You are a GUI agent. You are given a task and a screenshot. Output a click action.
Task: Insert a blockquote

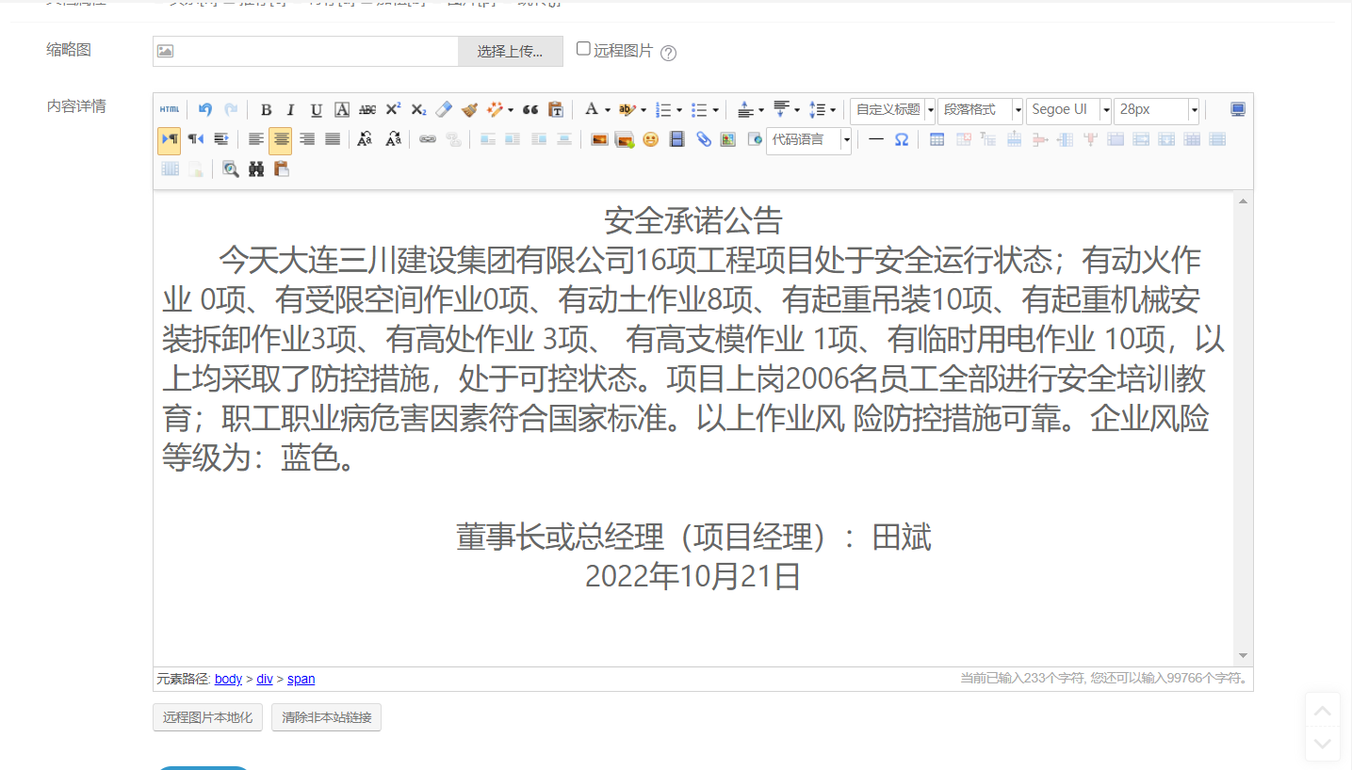pos(530,110)
